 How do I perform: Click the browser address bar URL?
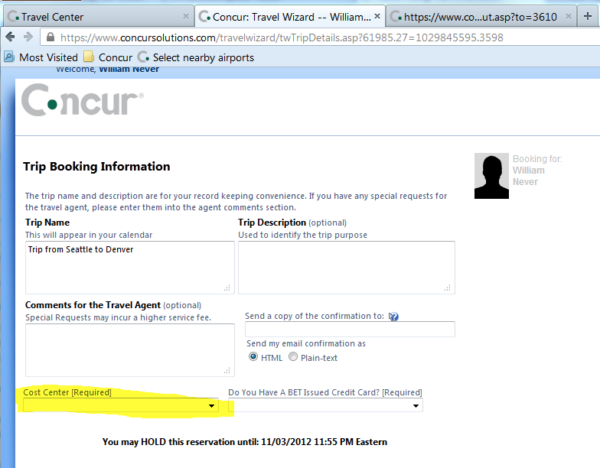click(x=282, y=37)
